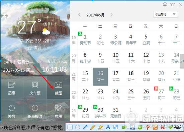This screenshot has height=132, width=184.
Task: Open the user account icon
Action: click(165, 4)
